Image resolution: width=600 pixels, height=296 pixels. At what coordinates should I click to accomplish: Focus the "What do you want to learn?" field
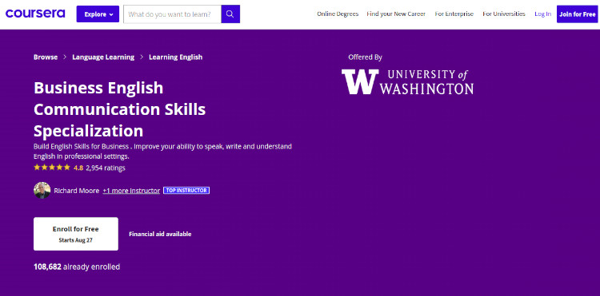tap(172, 14)
